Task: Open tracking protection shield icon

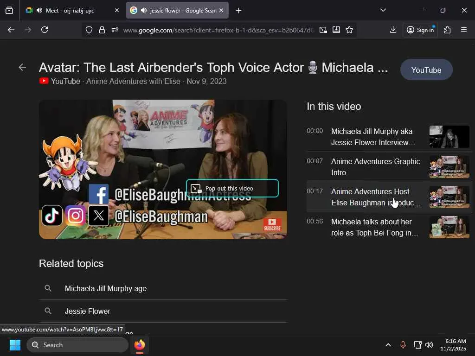Action: pyautogui.click(x=89, y=30)
